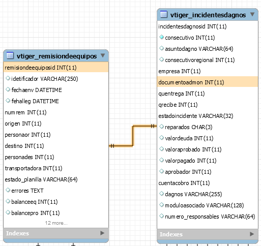The width and height of the screenshot is (261, 246).
Task: Click the vtiger_remisiondeequipos table icon
Action: point(10,55)
